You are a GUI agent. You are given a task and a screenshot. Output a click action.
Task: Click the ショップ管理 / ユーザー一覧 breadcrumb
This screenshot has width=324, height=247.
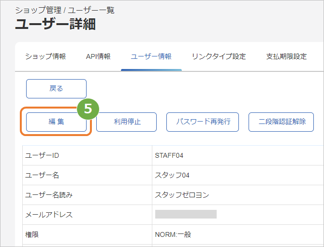coord(65,10)
